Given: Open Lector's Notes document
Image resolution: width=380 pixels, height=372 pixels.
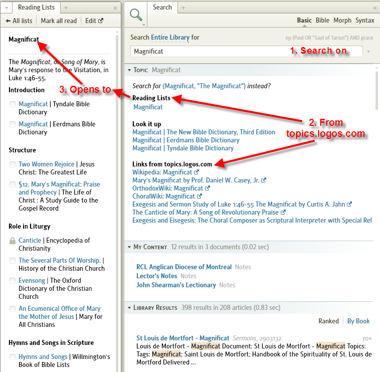Looking at the screenshot, I should pyautogui.click(x=156, y=276).
